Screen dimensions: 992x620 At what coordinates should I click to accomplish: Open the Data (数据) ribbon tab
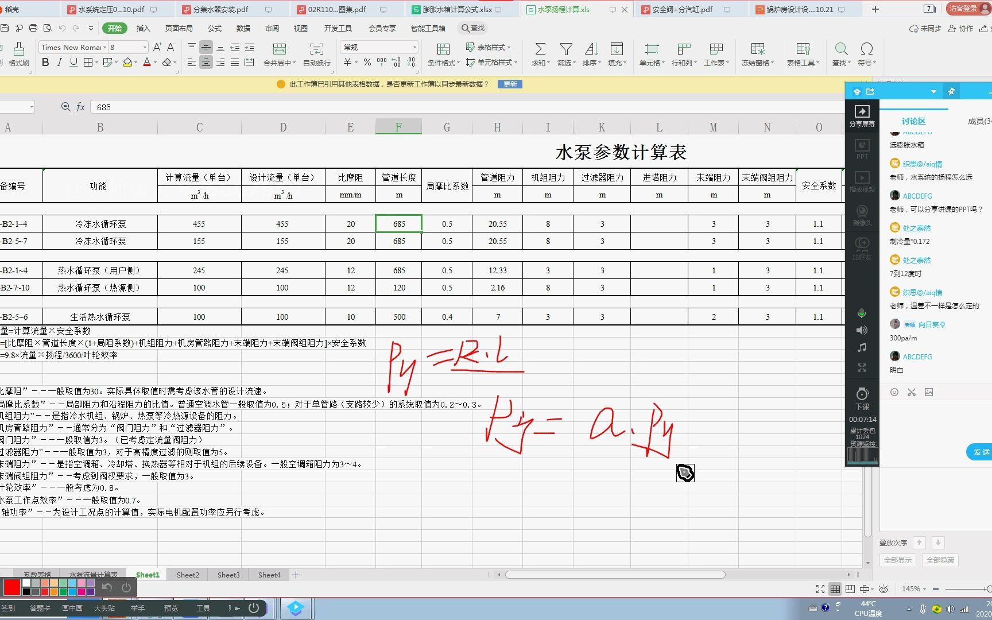(x=243, y=28)
